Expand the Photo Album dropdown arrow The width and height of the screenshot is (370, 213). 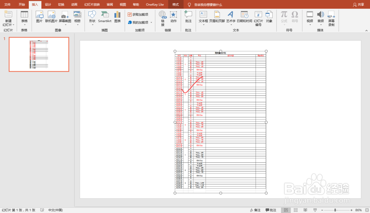(x=77, y=25)
